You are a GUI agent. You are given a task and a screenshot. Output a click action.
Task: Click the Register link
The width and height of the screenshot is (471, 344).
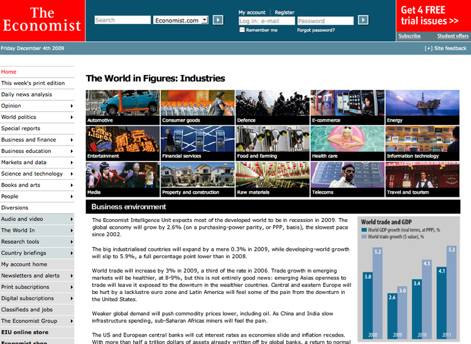click(x=284, y=13)
